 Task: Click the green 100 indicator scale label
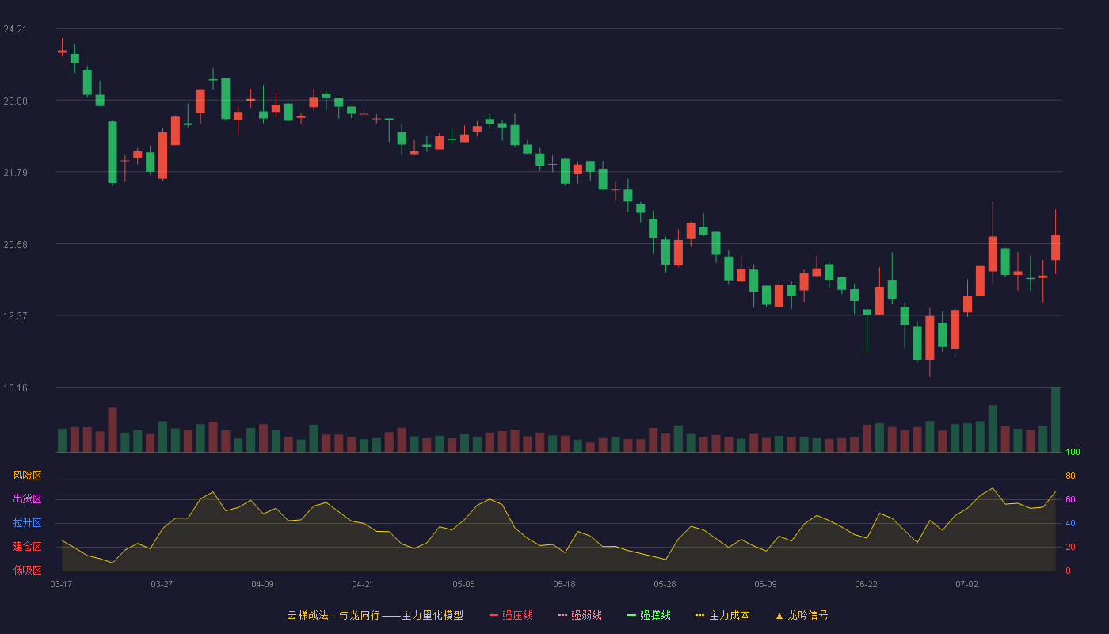coord(1073,453)
